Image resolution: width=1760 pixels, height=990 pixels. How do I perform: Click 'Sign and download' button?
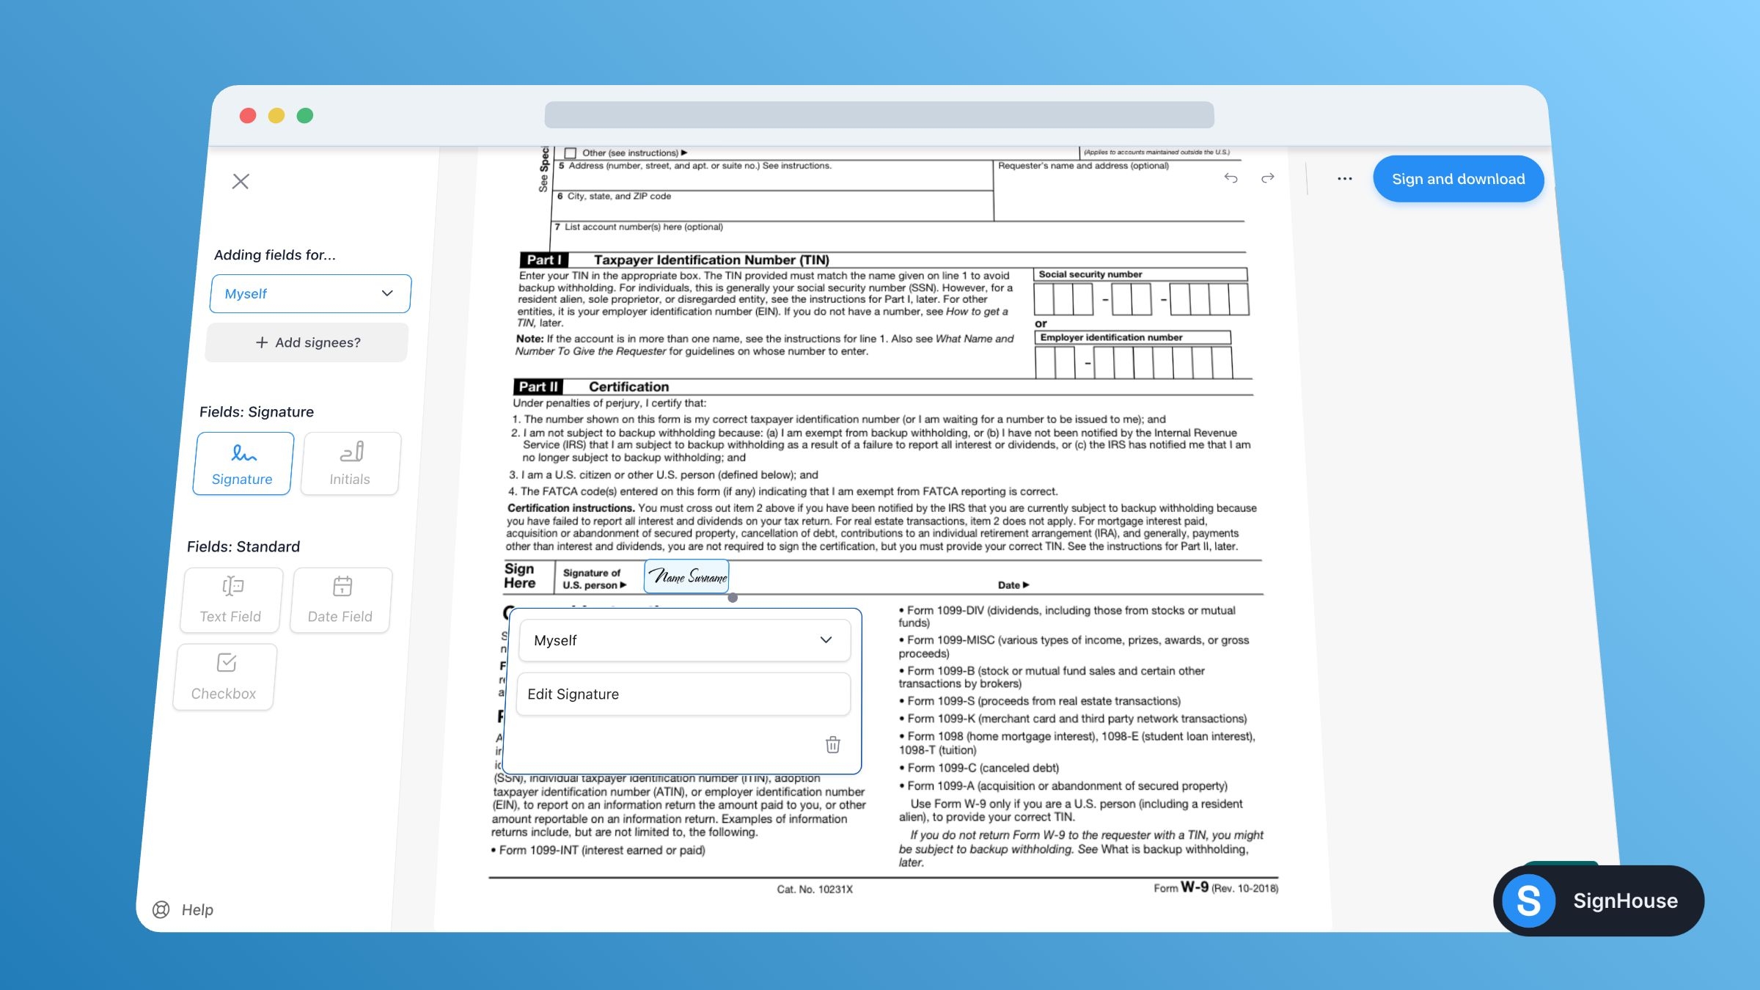coord(1458,177)
